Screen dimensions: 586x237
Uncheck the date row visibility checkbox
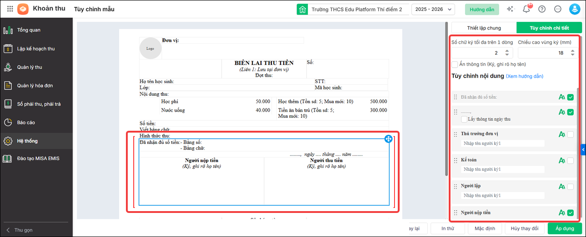coord(571,112)
